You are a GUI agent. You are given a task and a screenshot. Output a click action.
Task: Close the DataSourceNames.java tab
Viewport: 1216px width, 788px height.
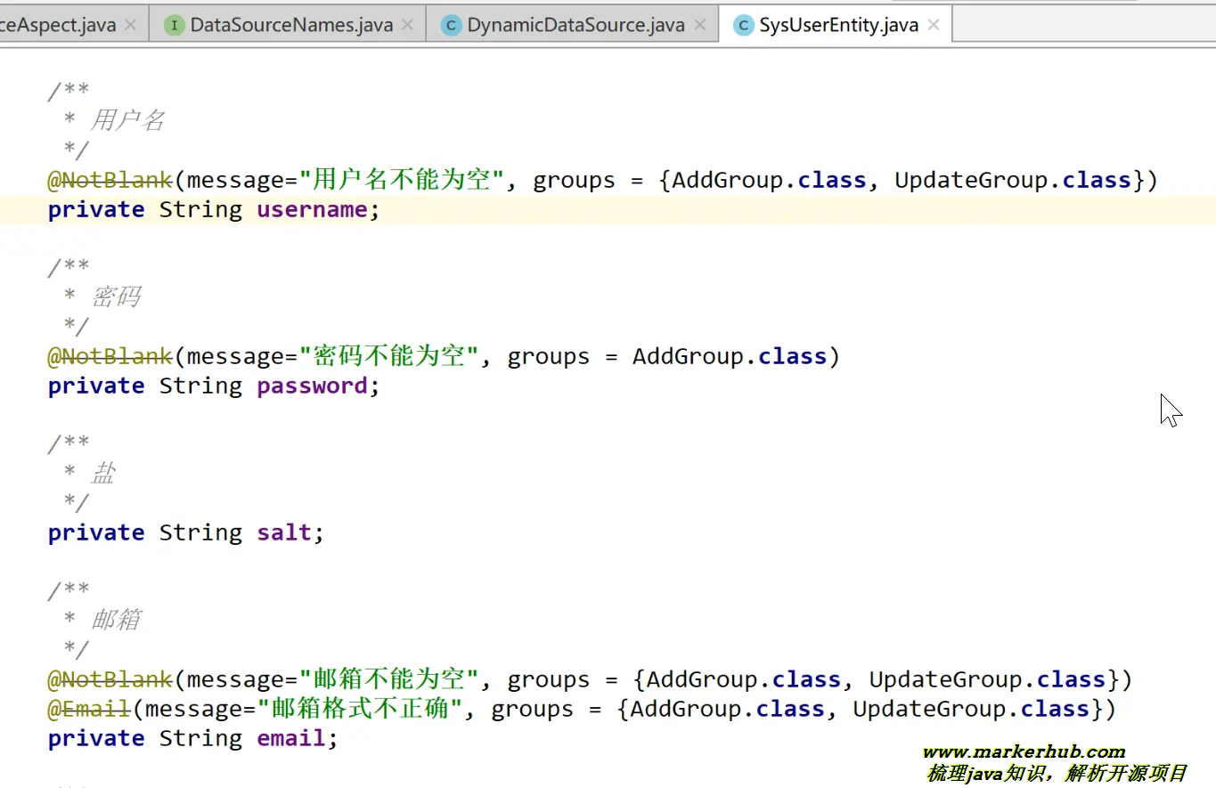tap(407, 25)
